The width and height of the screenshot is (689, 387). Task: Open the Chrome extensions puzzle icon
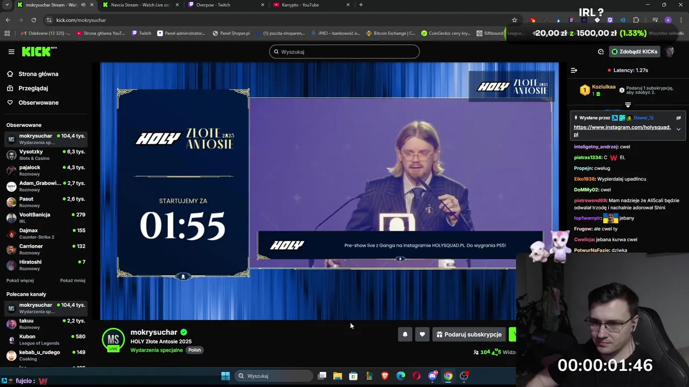click(636, 20)
